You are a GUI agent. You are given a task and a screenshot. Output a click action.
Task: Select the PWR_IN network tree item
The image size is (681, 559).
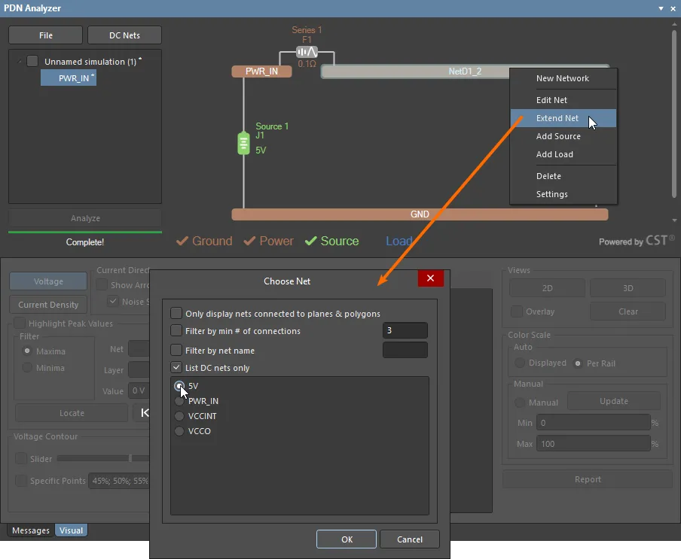[x=69, y=78]
